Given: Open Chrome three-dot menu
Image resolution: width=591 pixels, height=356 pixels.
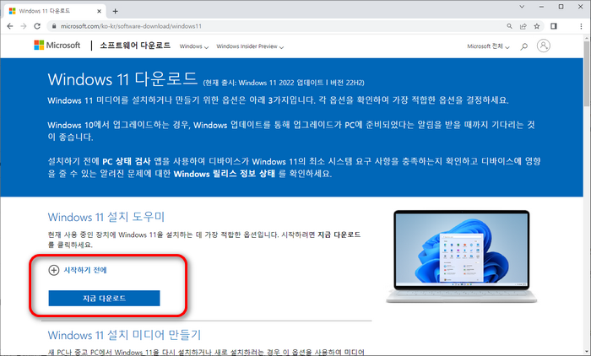Looking at the screenshot, I should point(581,26).
